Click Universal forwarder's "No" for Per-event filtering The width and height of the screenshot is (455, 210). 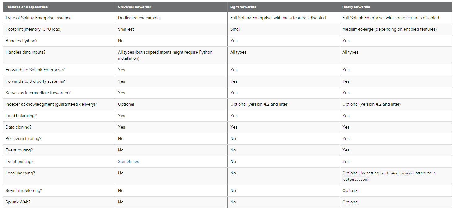coord(121,138)
